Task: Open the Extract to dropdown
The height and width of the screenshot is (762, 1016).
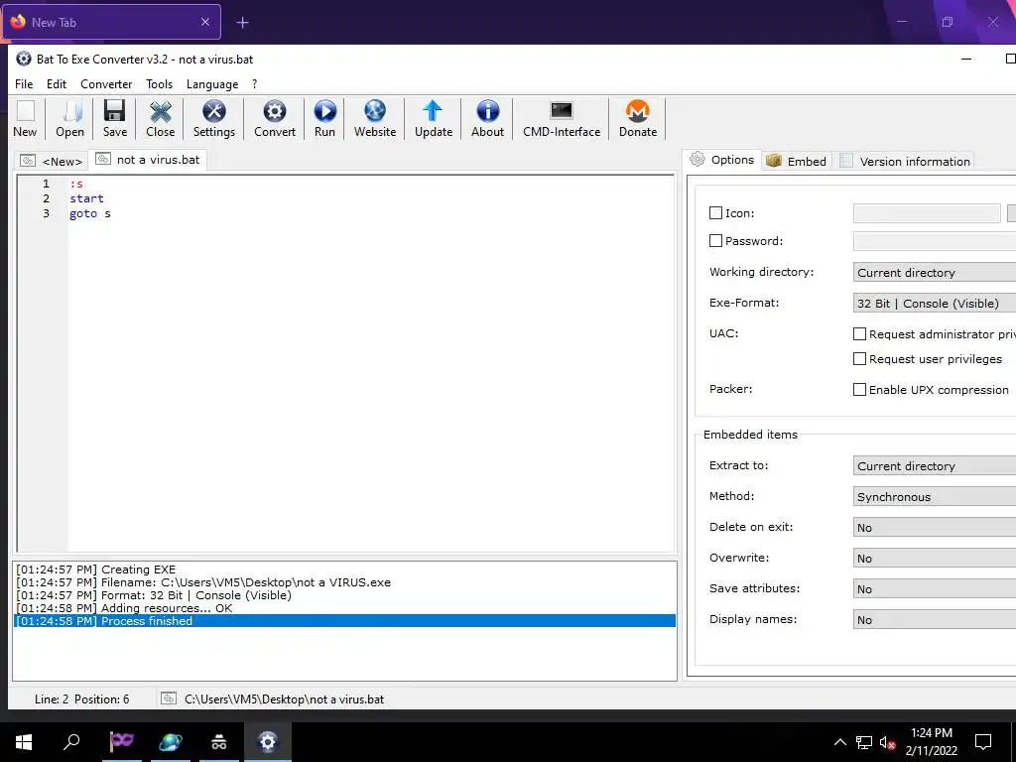Action: (x=935, y=466)
